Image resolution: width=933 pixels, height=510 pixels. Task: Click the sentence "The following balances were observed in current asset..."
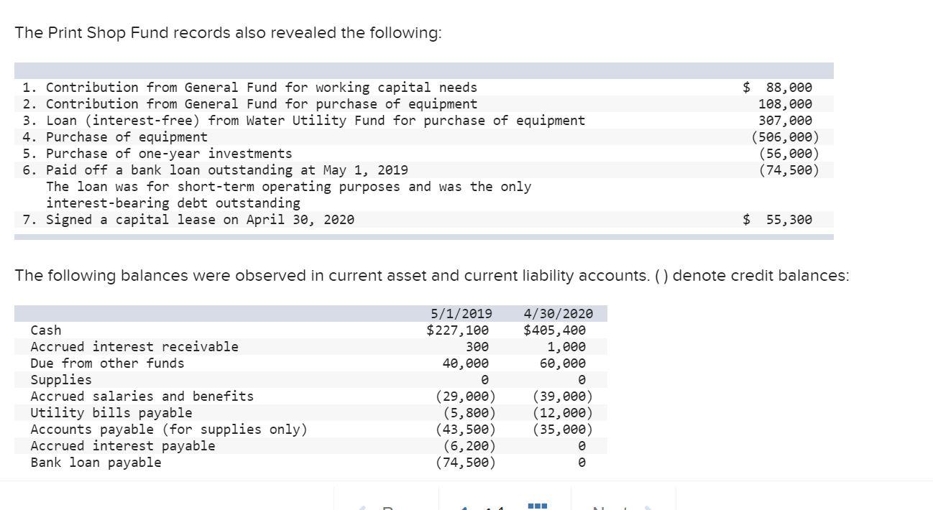tap(431, 276)
